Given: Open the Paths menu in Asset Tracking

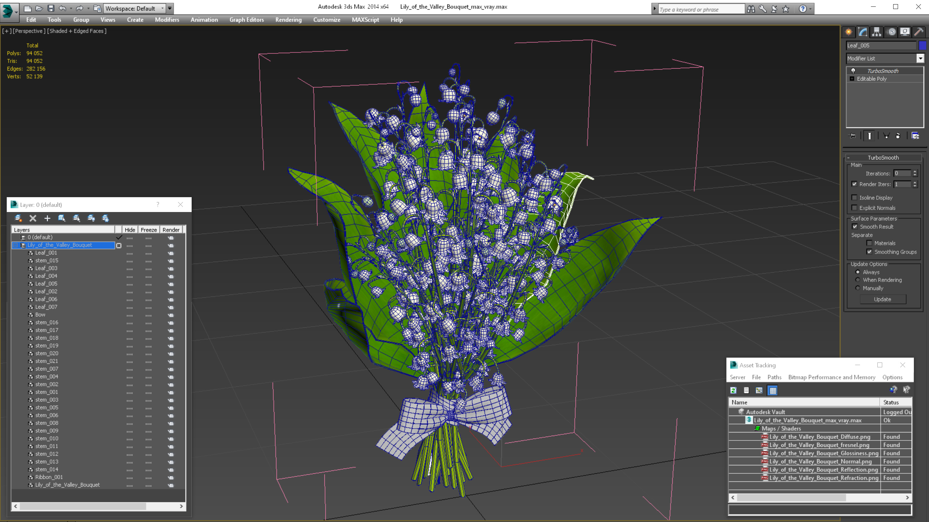Looking at the screenshot, I should [774, 377].
